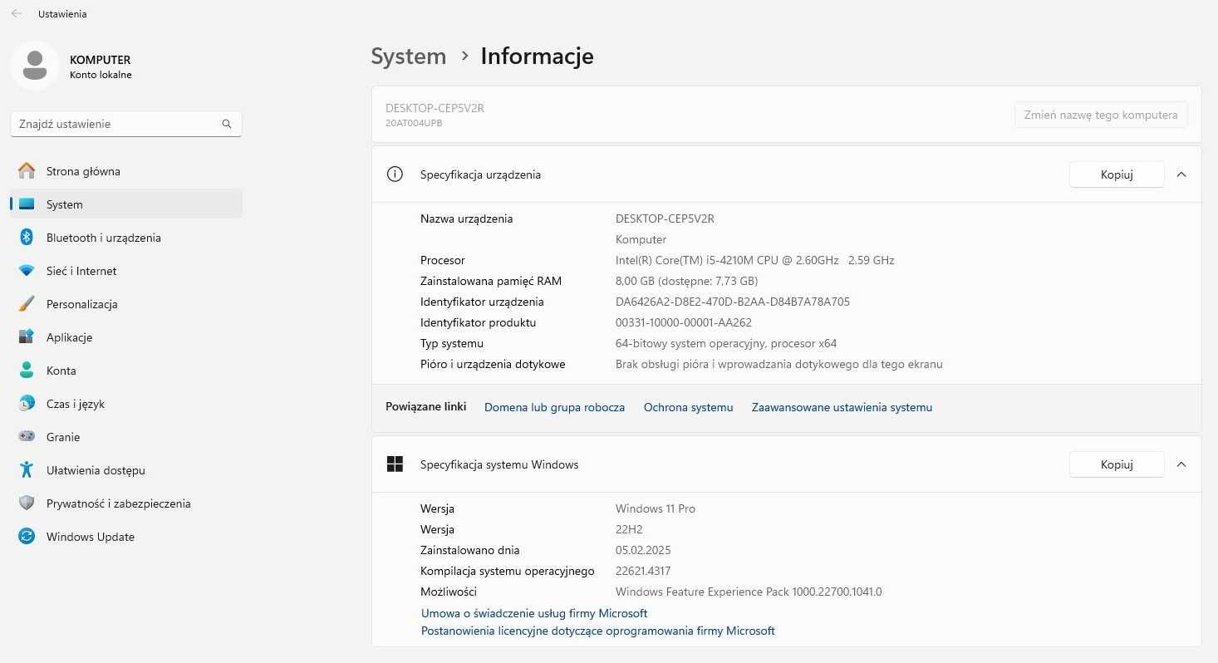Viewport: 1218px width, 663px height.
Task: Click the 22H2 version value
Action: 629,529
